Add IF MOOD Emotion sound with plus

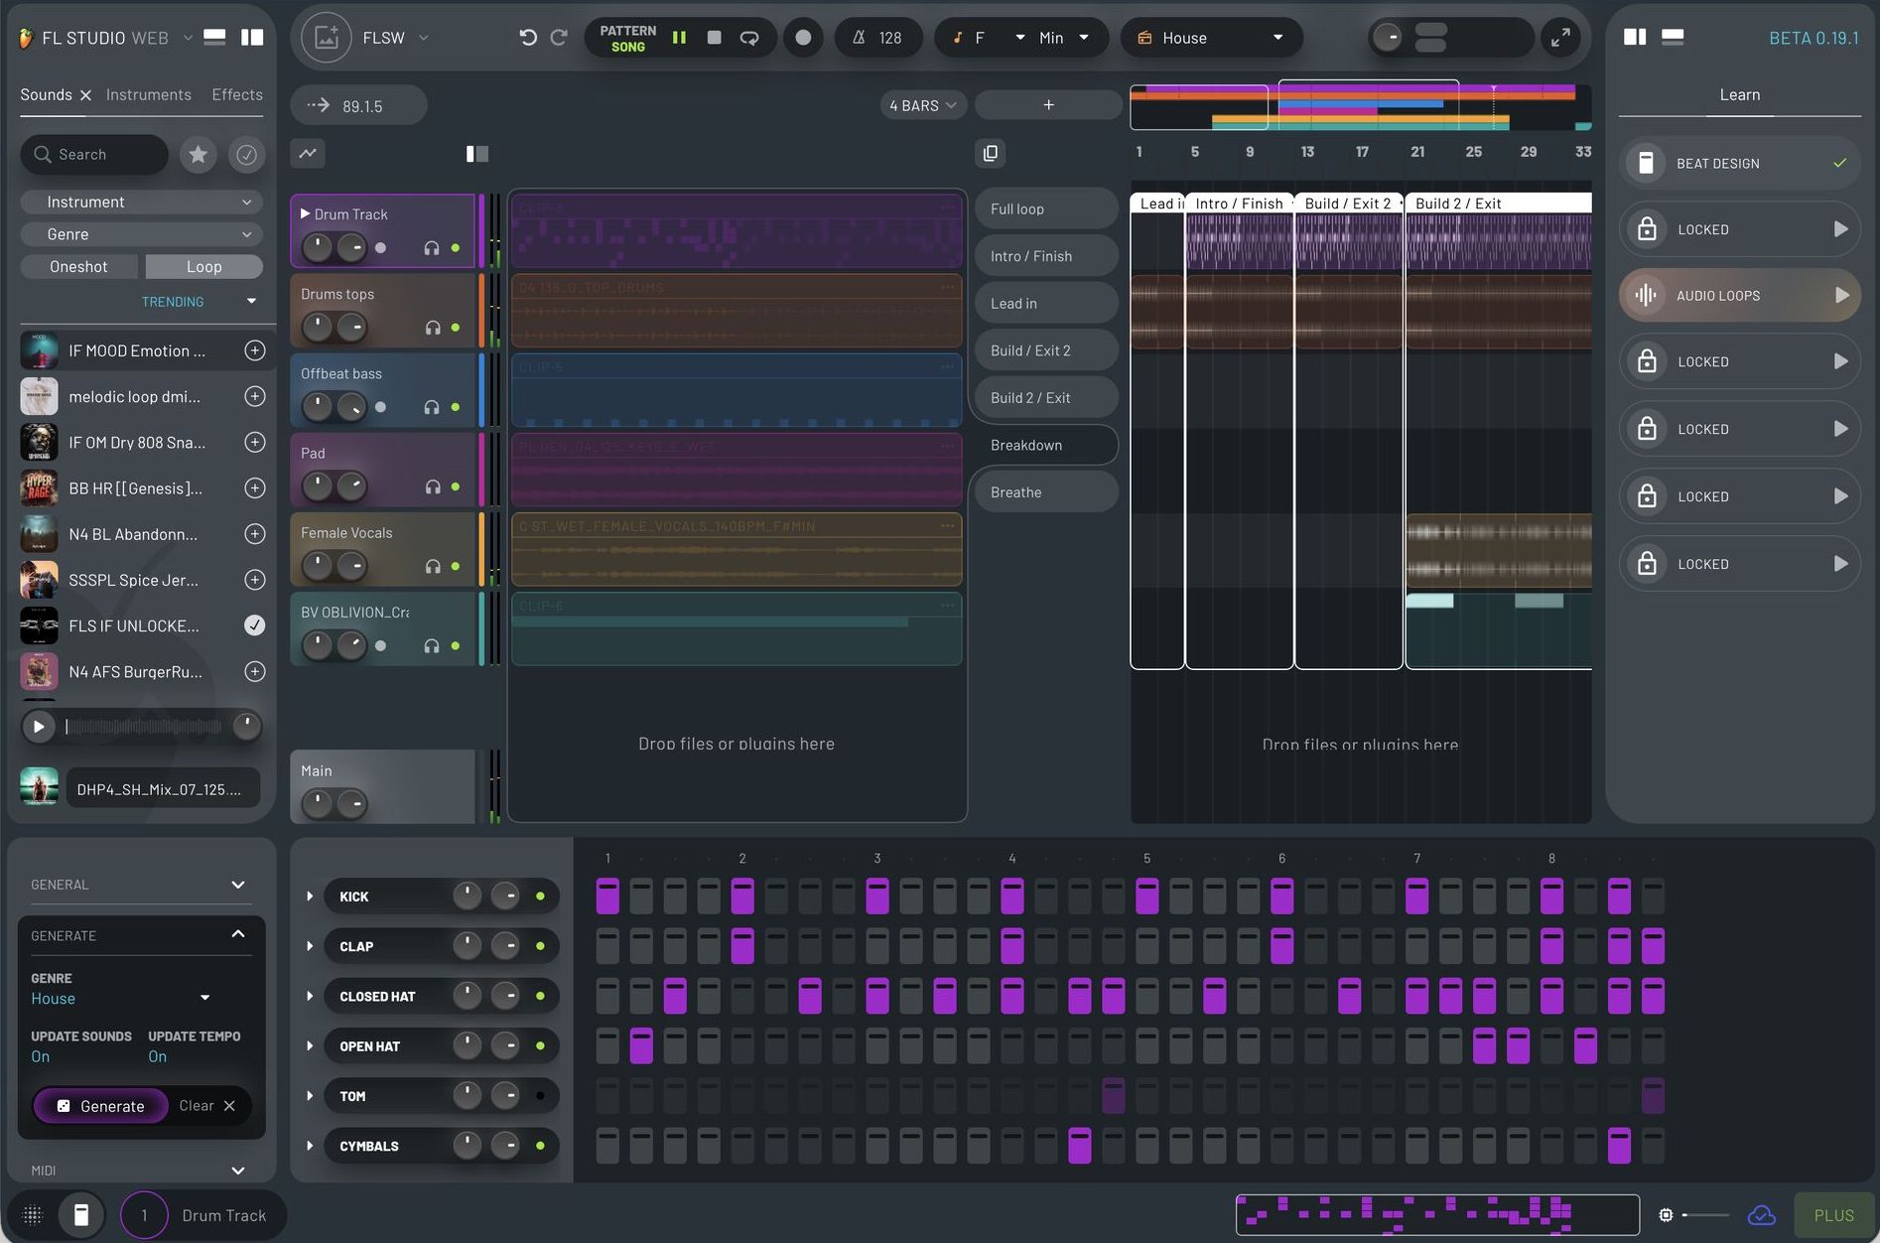255,350
